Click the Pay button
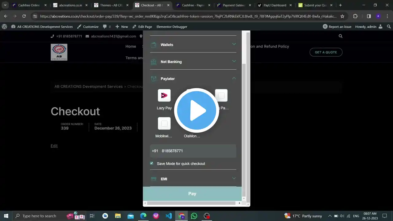This screenshot has width=393, height=221. coord(192,194)
